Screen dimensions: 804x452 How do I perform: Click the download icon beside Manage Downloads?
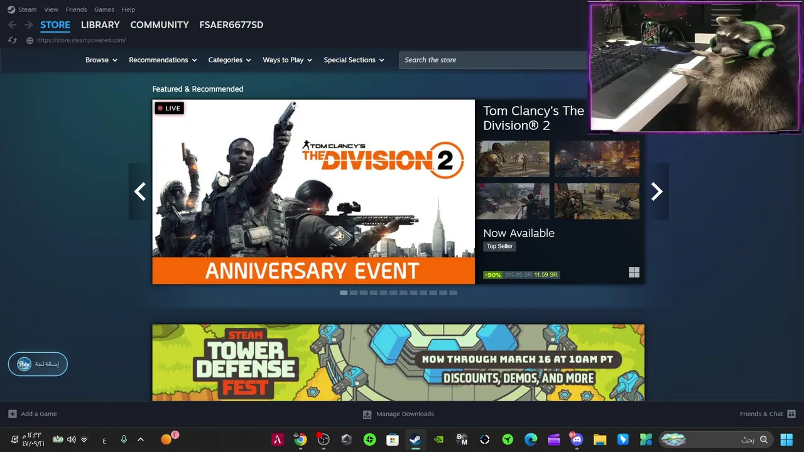[367, 414]
